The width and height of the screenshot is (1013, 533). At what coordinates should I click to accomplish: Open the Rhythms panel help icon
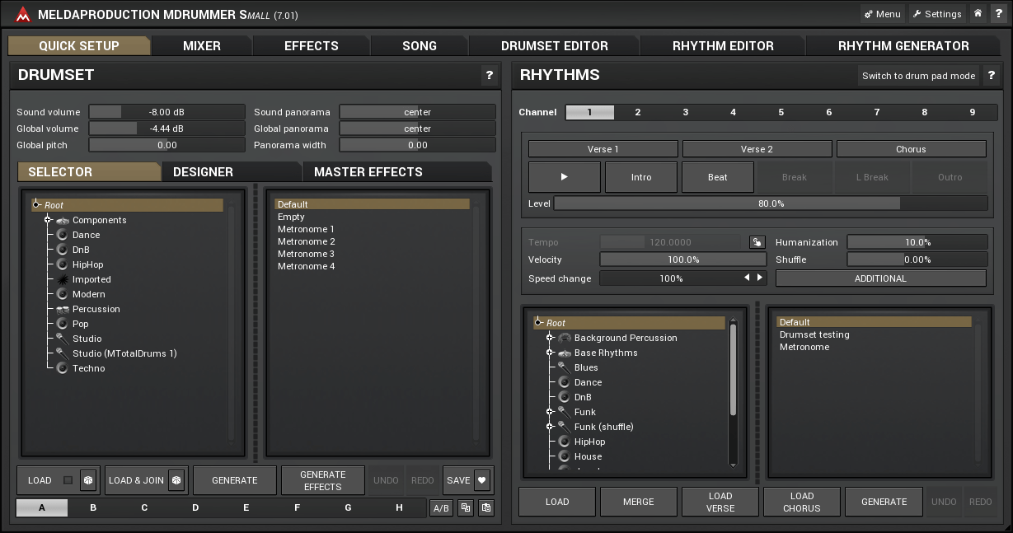click(x=991, y=75)
